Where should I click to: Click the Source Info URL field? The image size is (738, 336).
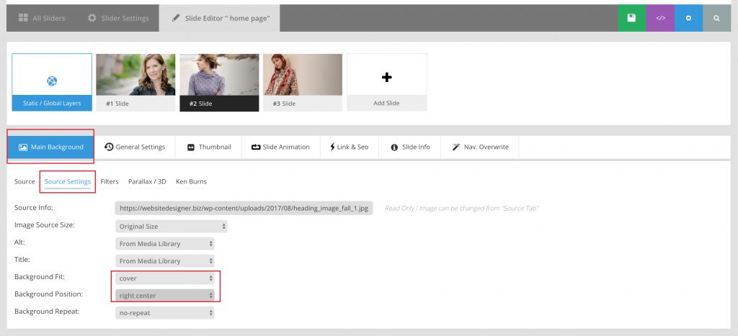[244, 208]
